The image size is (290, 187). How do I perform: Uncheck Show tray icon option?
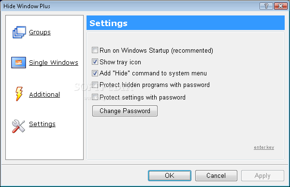95,61
